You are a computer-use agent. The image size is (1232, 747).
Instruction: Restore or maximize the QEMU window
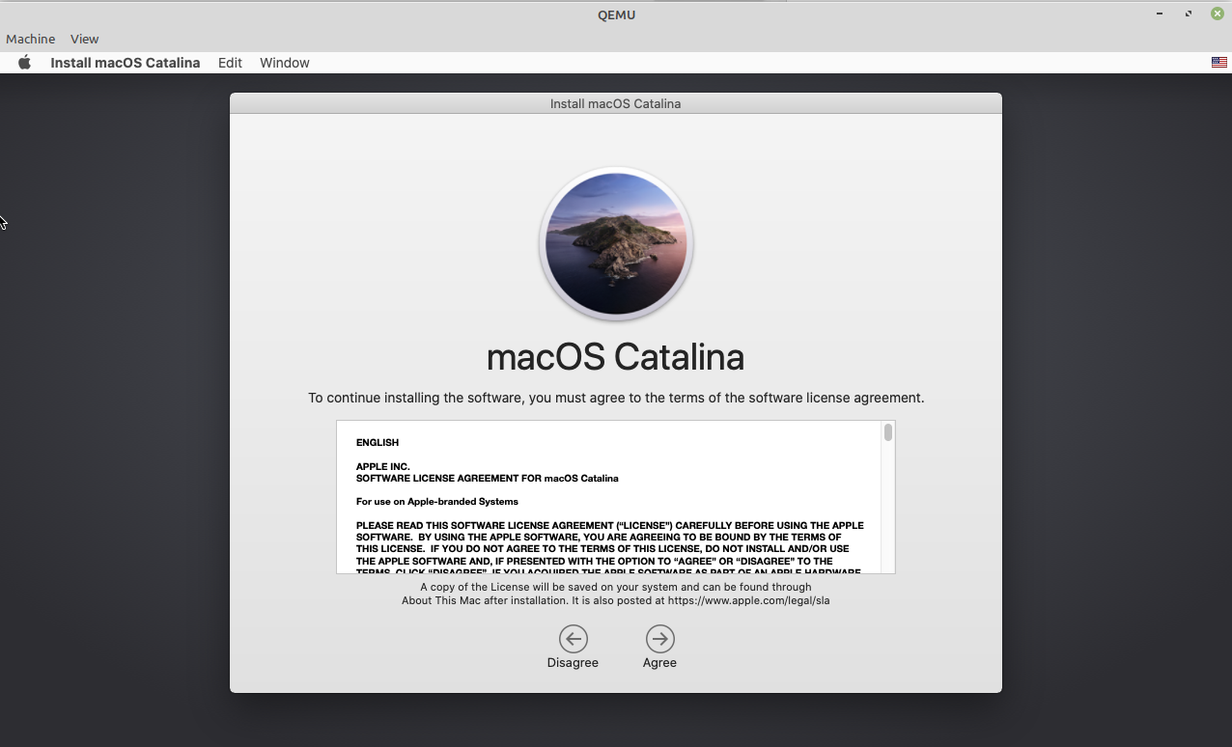coord(1189,14)
